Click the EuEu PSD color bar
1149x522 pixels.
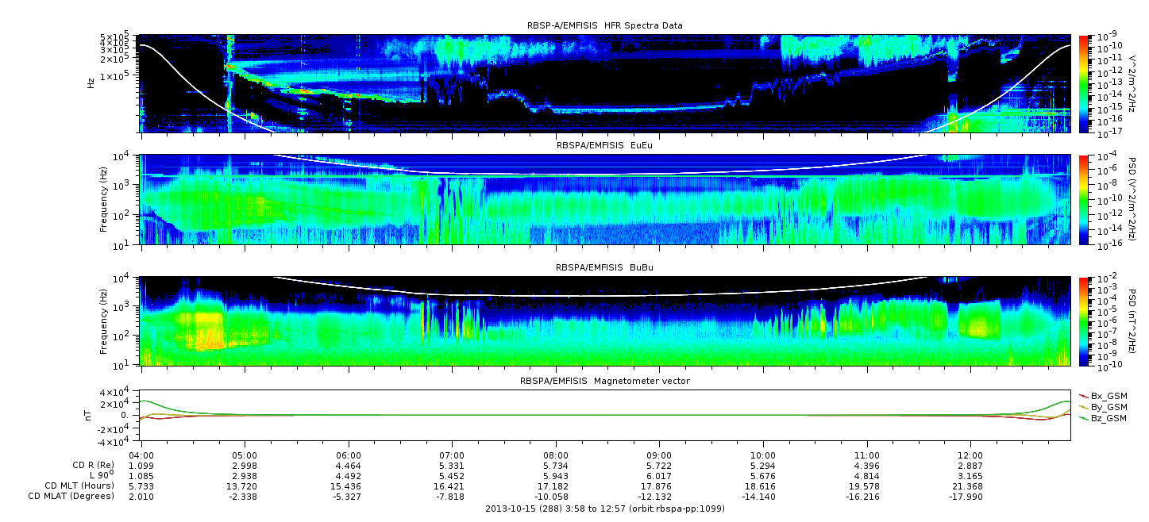tap(1083, 200)
